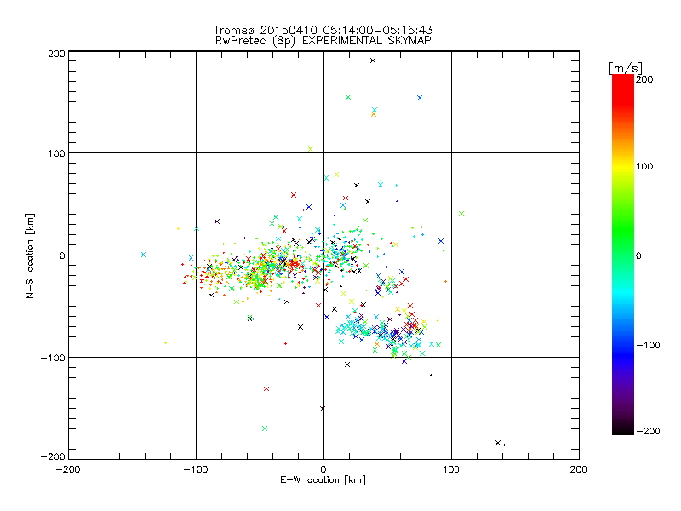
Task: Click the title line "Tromsø 20150410 05:14:00-05:15:43"
Action: (x=323, y=30)
